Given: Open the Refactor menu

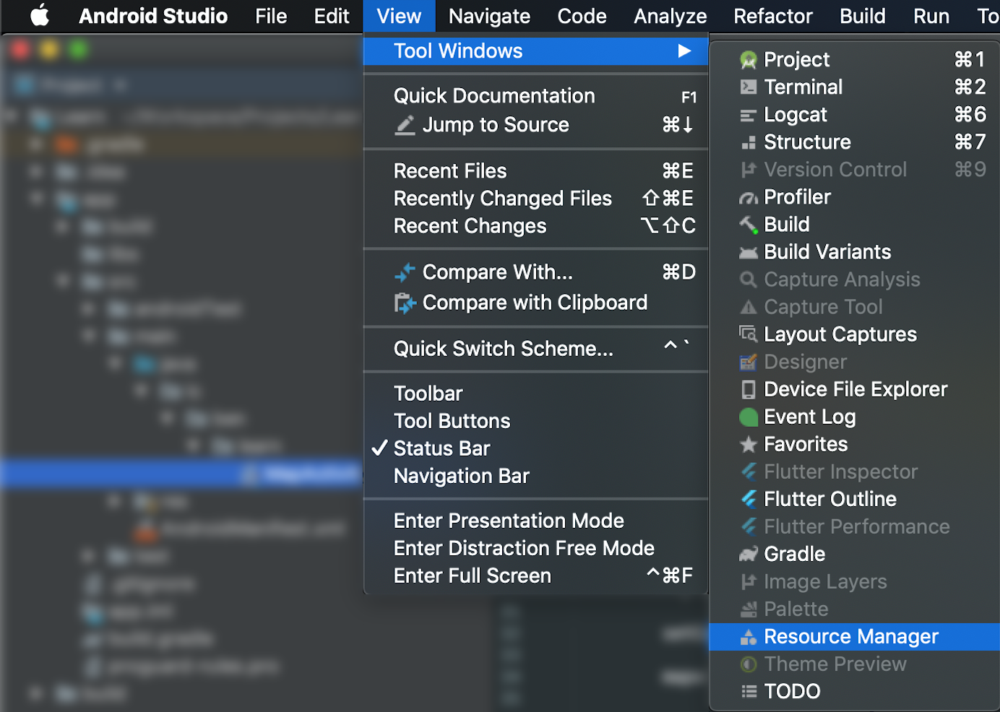Looking at the screenshot, I should 773,16.
